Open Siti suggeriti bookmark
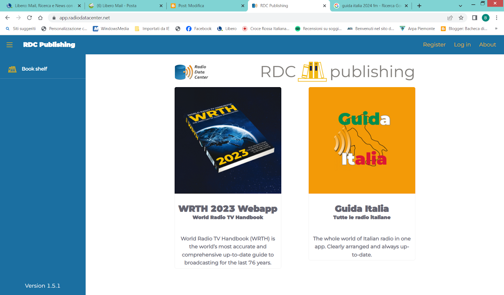Screen dimensions: 504x295 (21, 29)
